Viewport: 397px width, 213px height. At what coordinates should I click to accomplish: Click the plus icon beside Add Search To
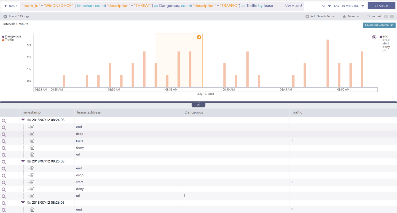click(307, 17)
